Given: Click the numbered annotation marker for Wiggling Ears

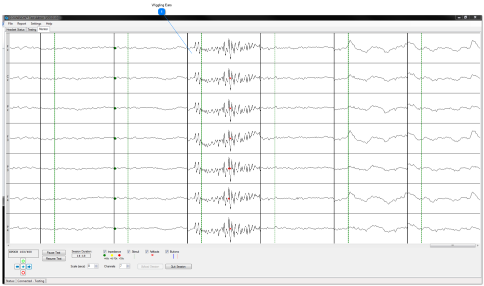Looking at the screenshot, I should (x=161, y=11).
